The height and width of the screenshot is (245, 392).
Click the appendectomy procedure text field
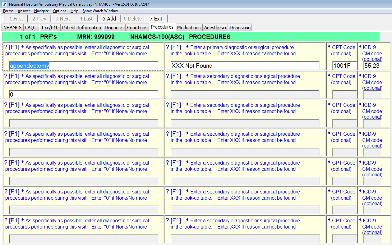[83, 66]
